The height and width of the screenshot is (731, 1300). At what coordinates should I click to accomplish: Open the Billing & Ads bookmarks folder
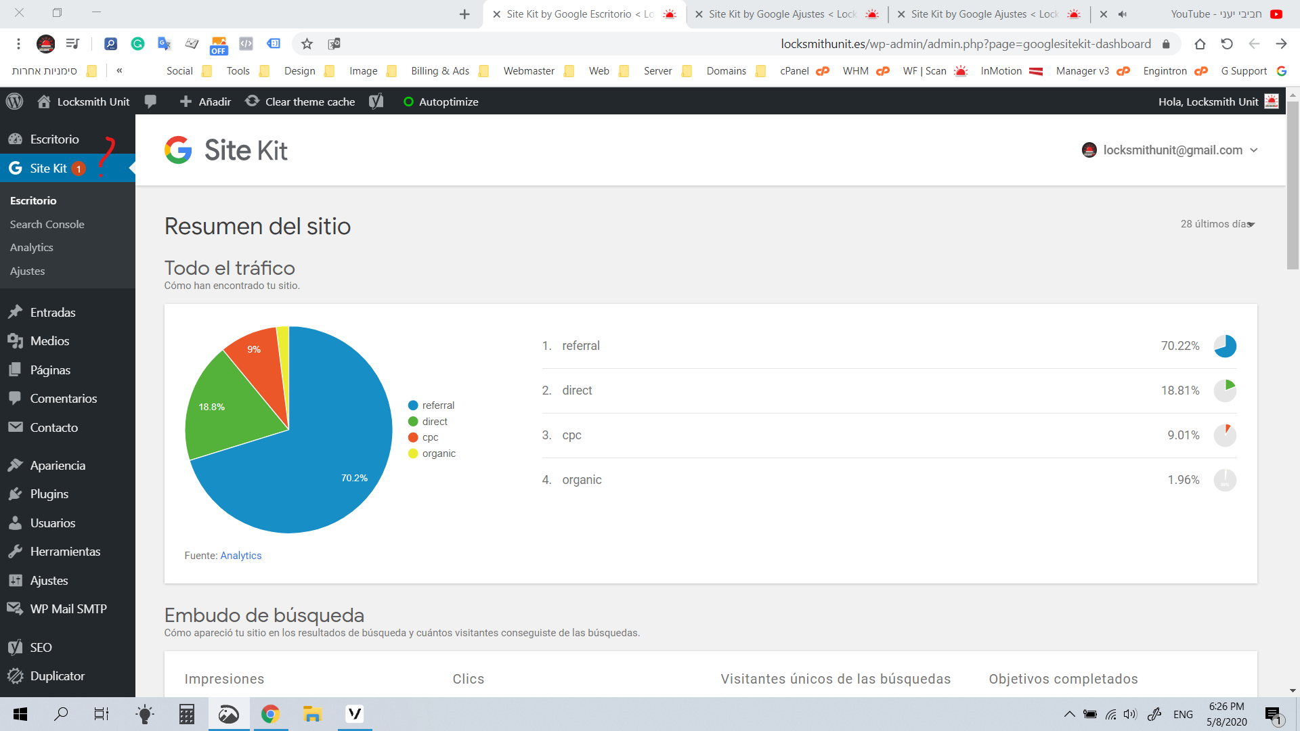[450, 71]
